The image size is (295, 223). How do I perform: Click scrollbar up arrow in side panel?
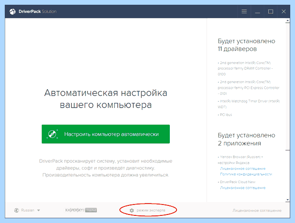click(x=287, y=20)
